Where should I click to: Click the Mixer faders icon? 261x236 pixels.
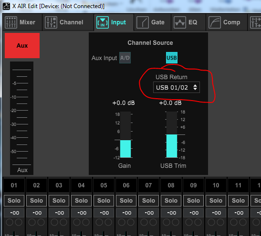click(x=11, y=22)
